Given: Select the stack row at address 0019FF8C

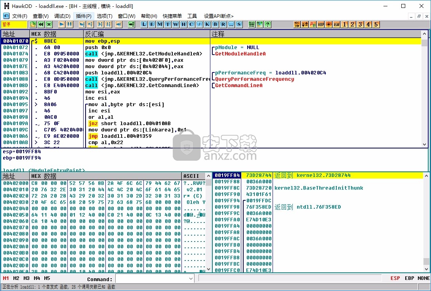Looking at the screenshot, I should (x=318, y=188).
